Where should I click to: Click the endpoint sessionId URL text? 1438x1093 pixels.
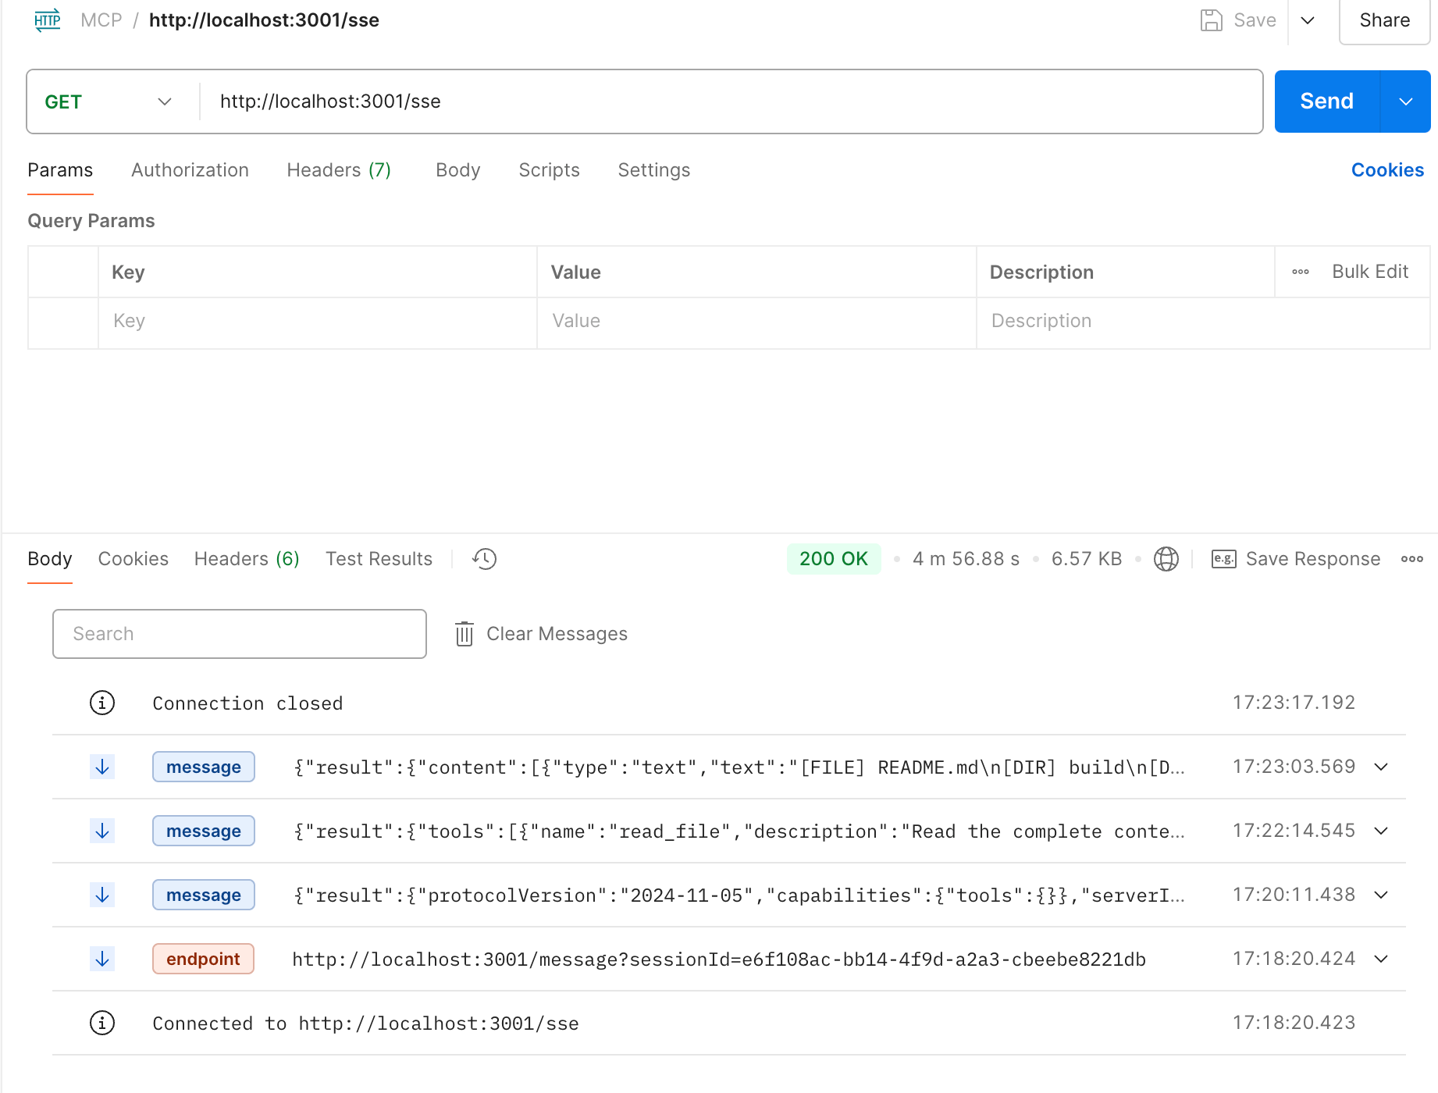[x=719, y=959]
